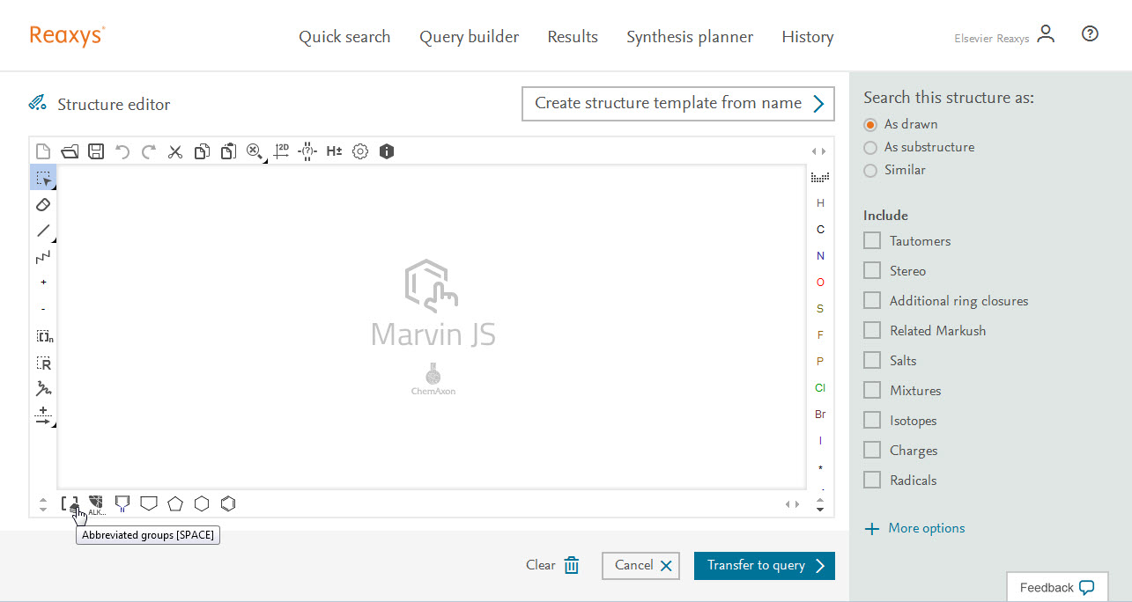Select the carbon chain tool
This screenshot has width=1132, height=602.
pyautogui.click(x=43, y=257)
